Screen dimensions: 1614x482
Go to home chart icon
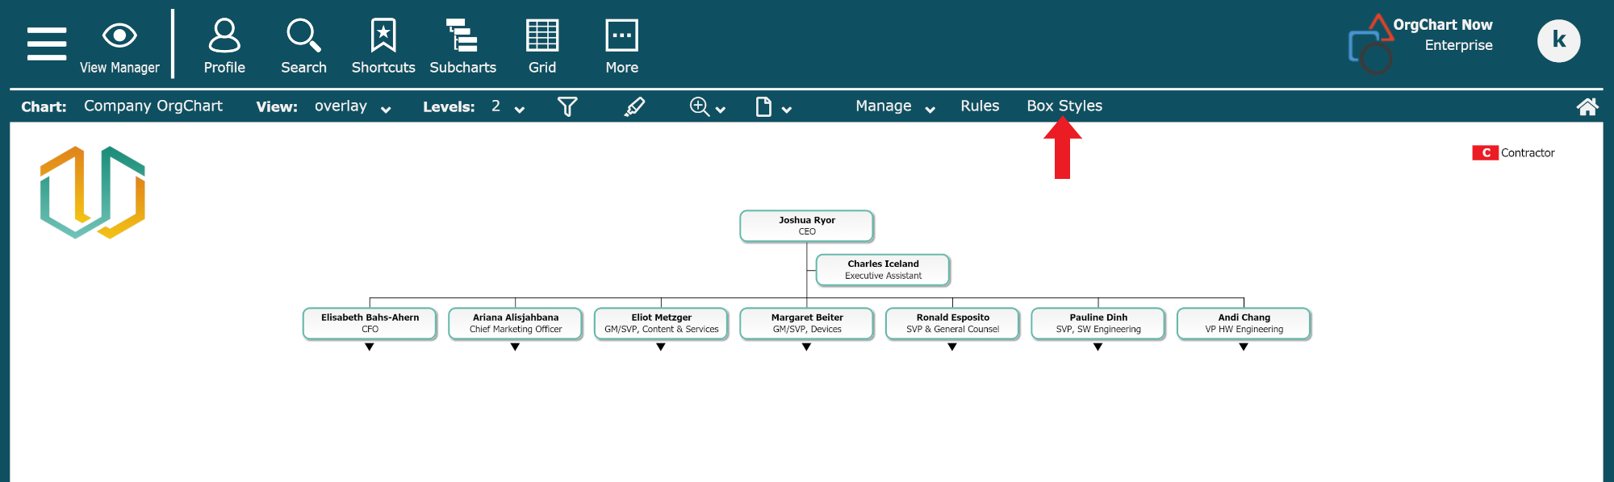(1587, 106)
